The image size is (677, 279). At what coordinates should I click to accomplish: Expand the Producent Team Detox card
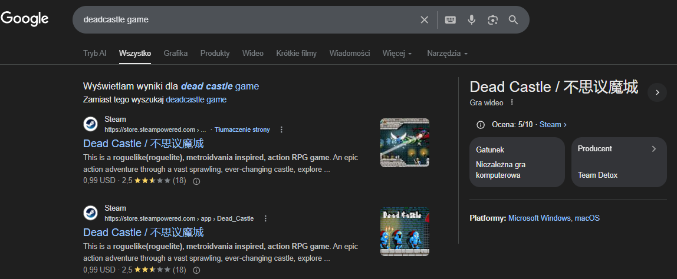pos(619,162)
